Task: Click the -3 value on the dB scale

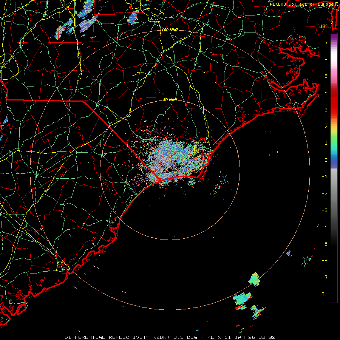Action: [325, 210]
